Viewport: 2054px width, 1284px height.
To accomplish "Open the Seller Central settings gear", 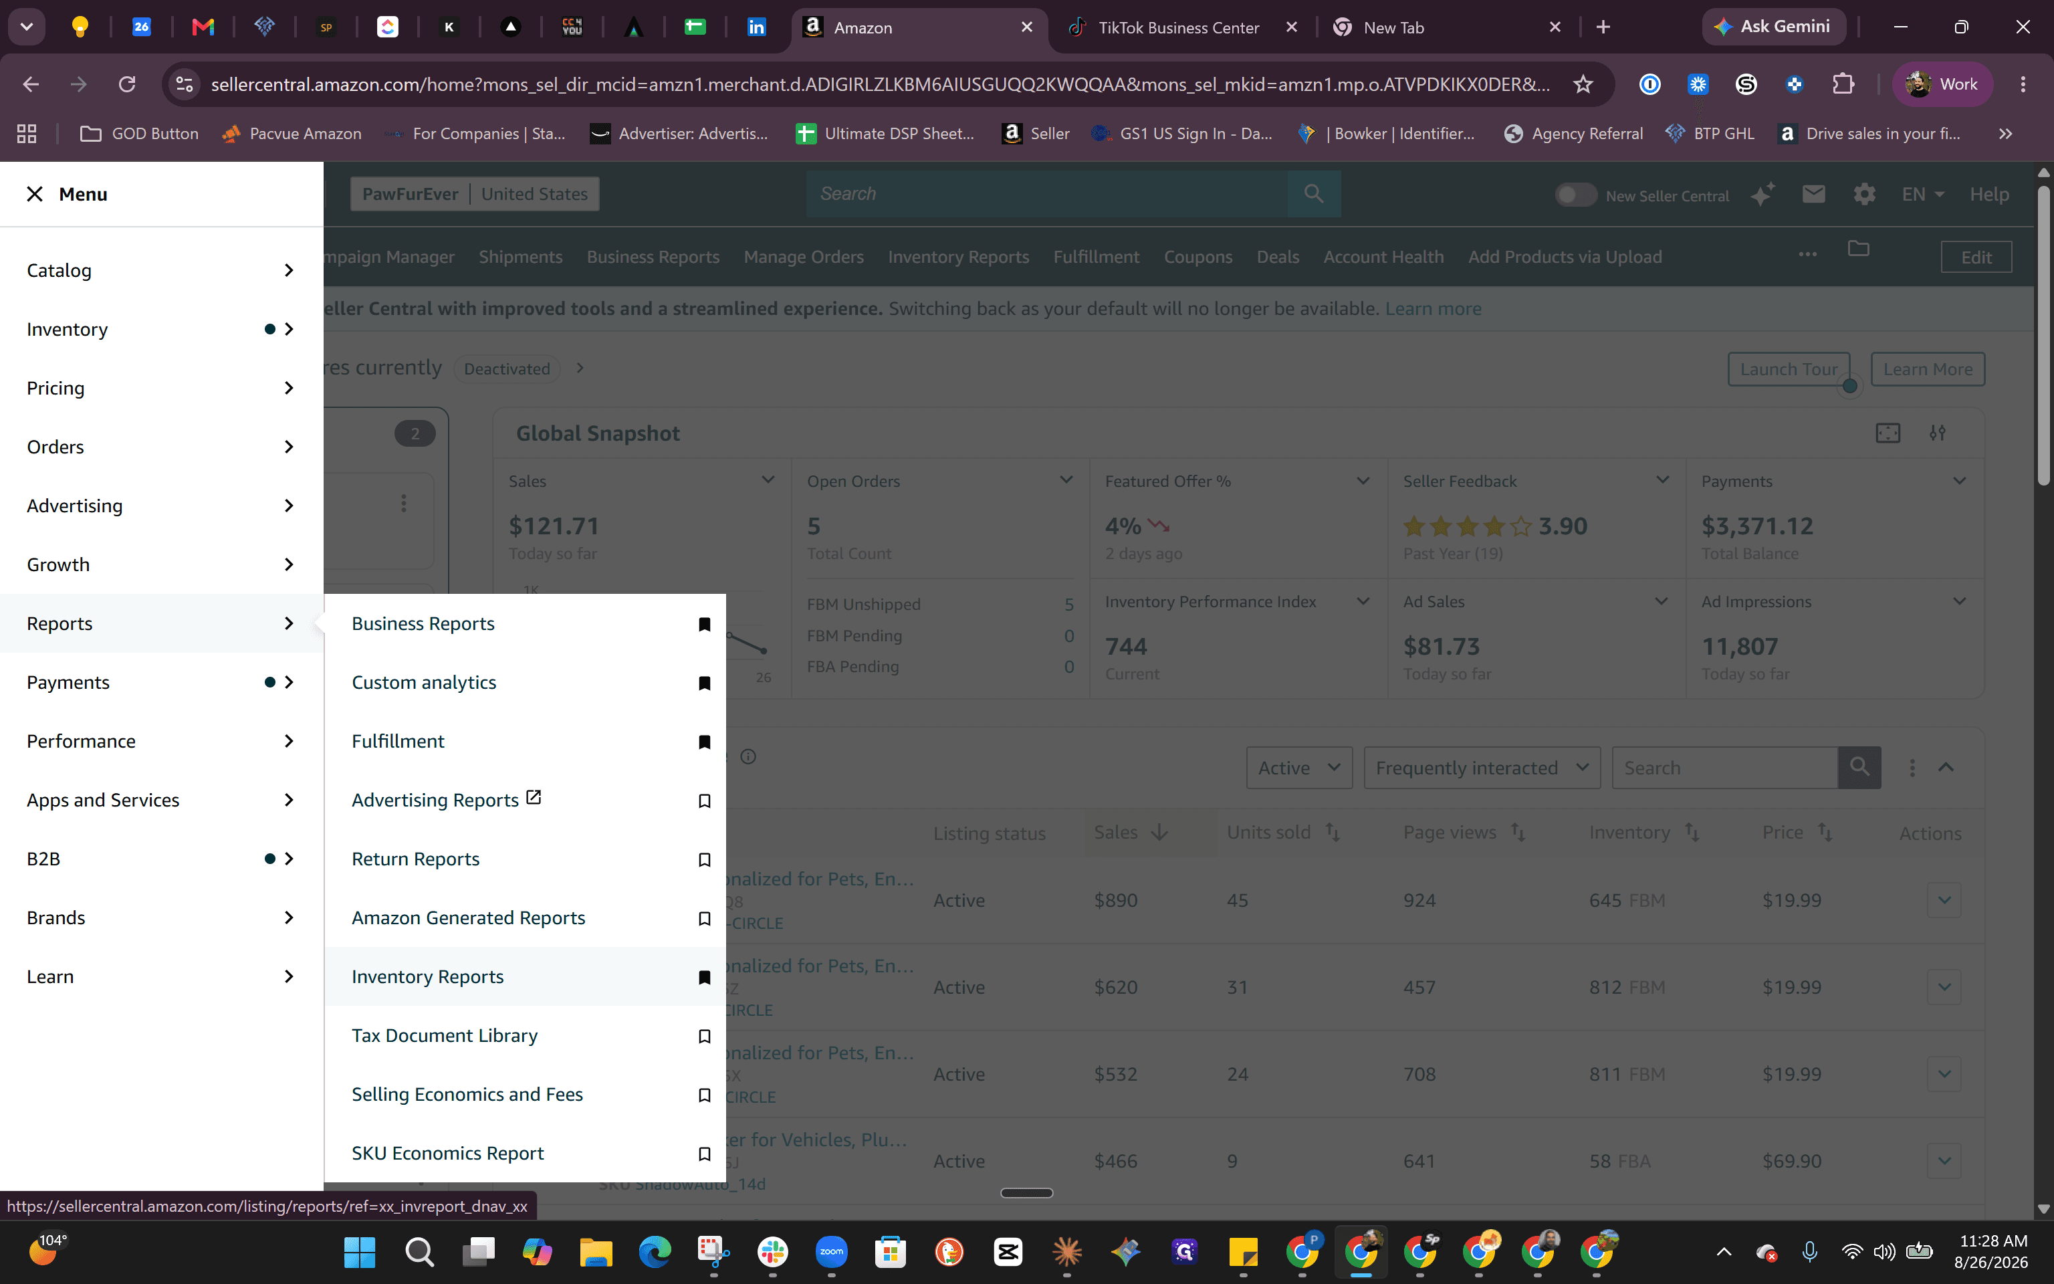I will [1864, 195].
